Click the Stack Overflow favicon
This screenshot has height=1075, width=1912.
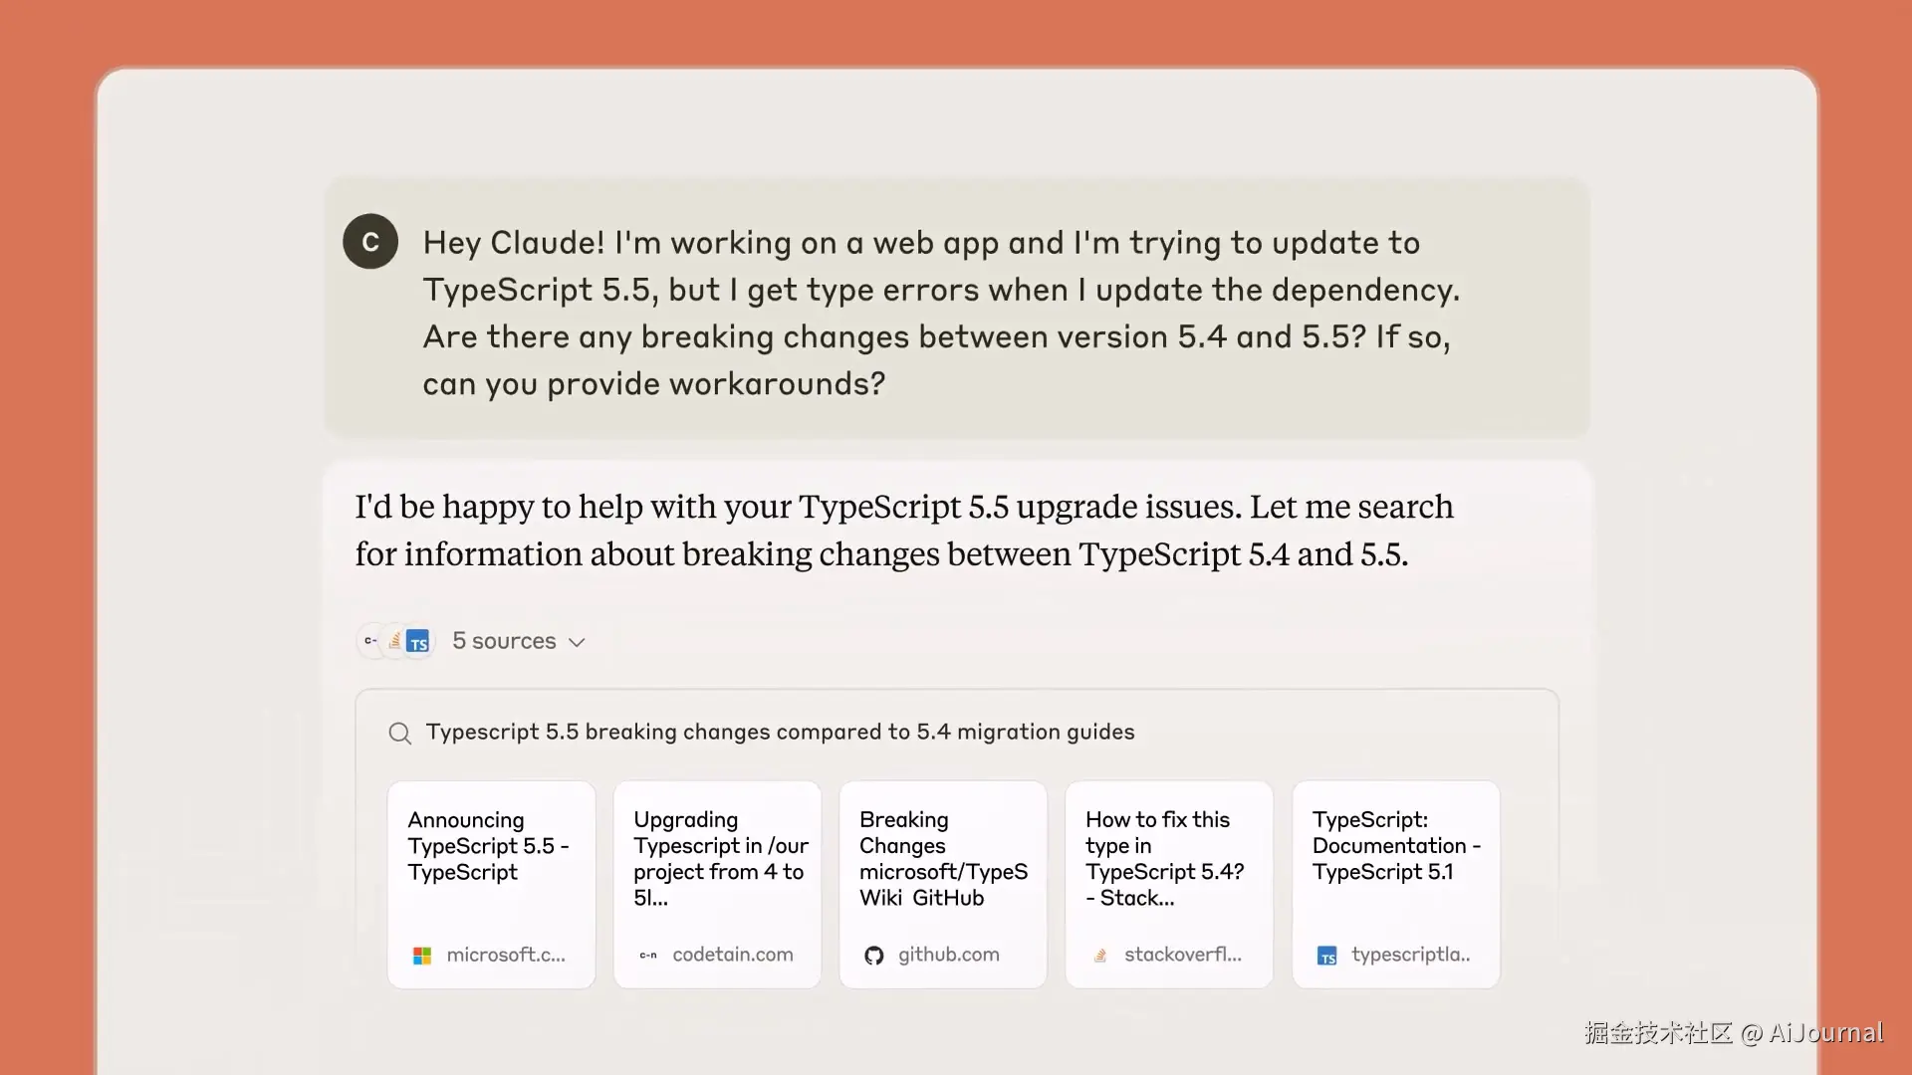click(1100, 956)
